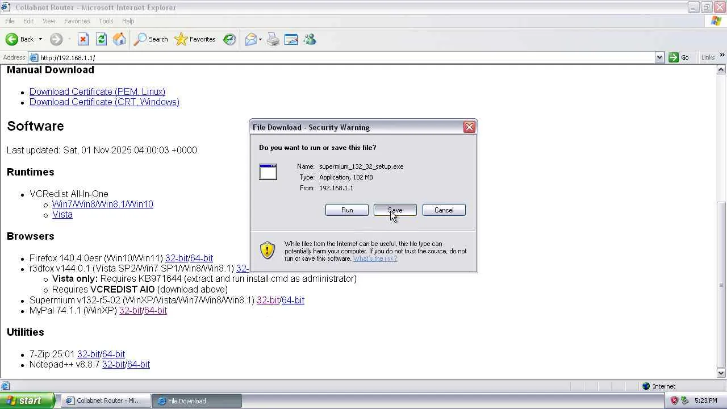Click the page scrollbar up arrow
The width and height of the screenshot is (727, 409).
pyautogui.click(x=721, y=69)
